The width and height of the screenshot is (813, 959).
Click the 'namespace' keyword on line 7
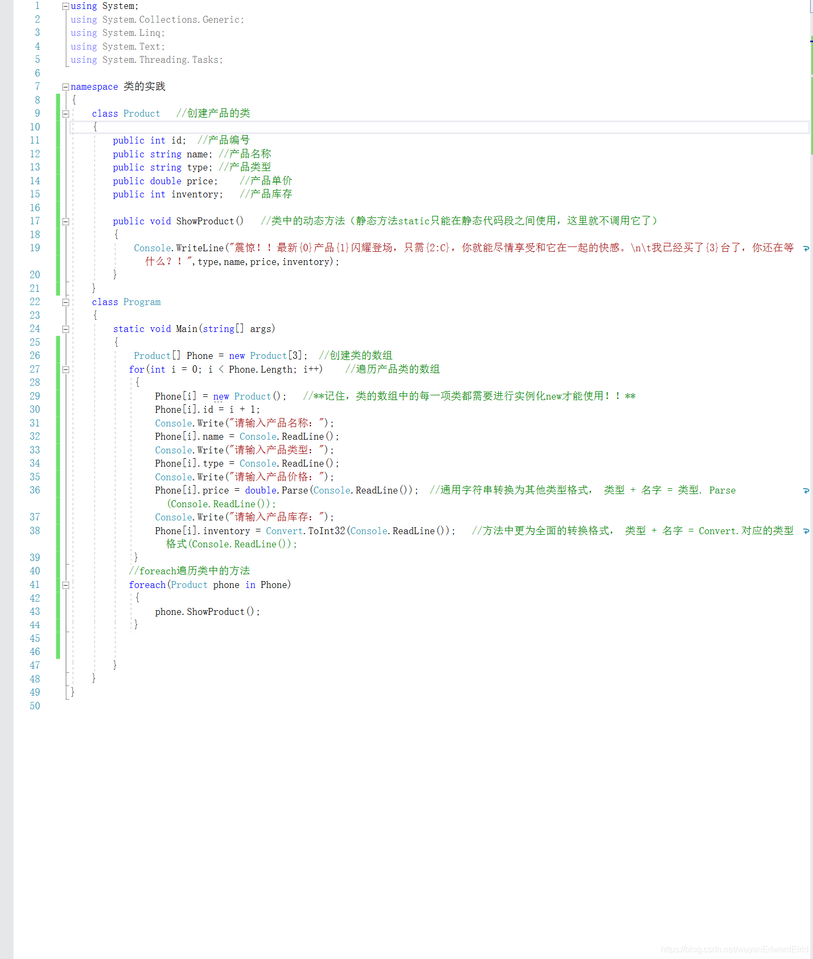coord(94,87)
